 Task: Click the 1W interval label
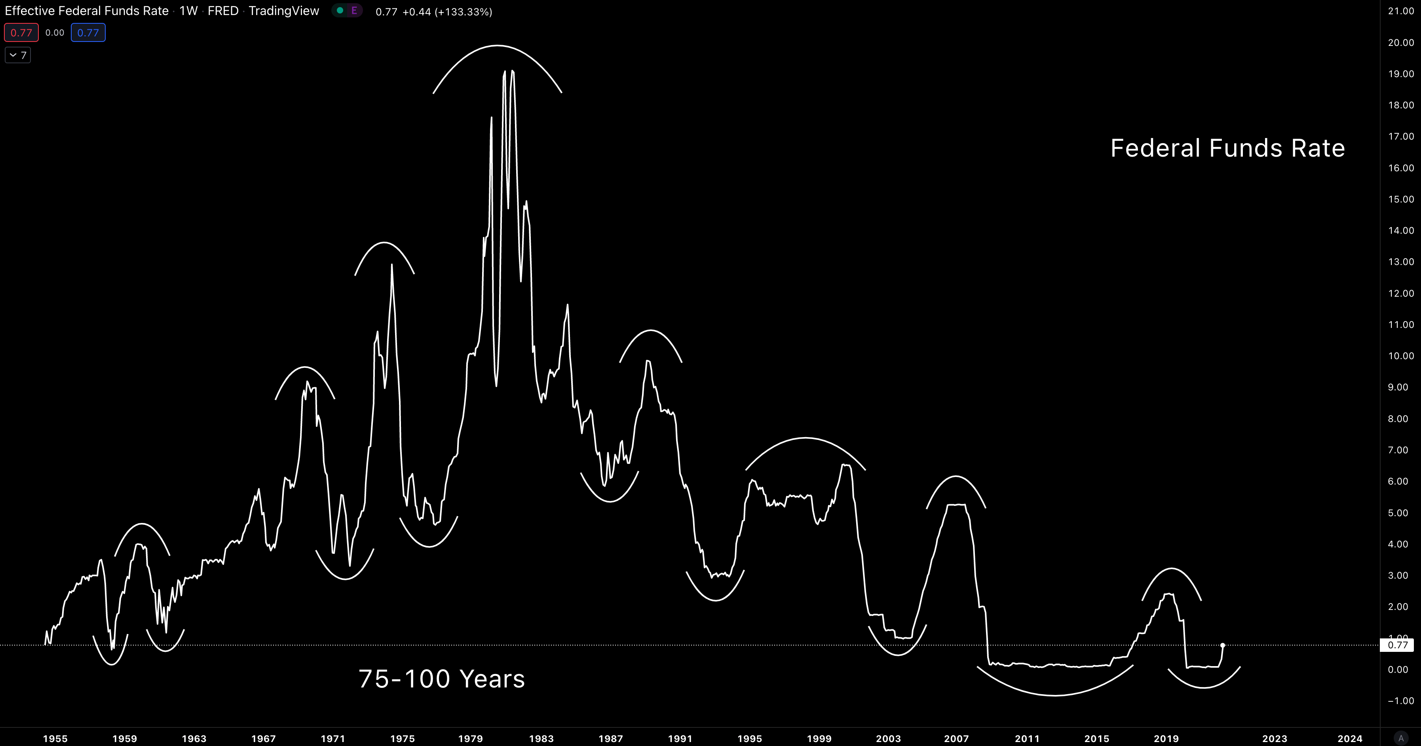(188, 11)
